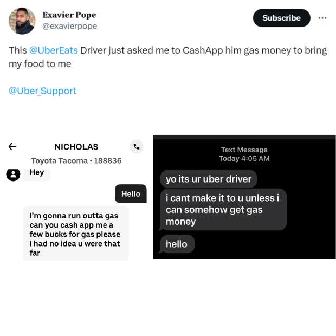
Task: Click the cash app gas request message
Action: tap(75, 234)
